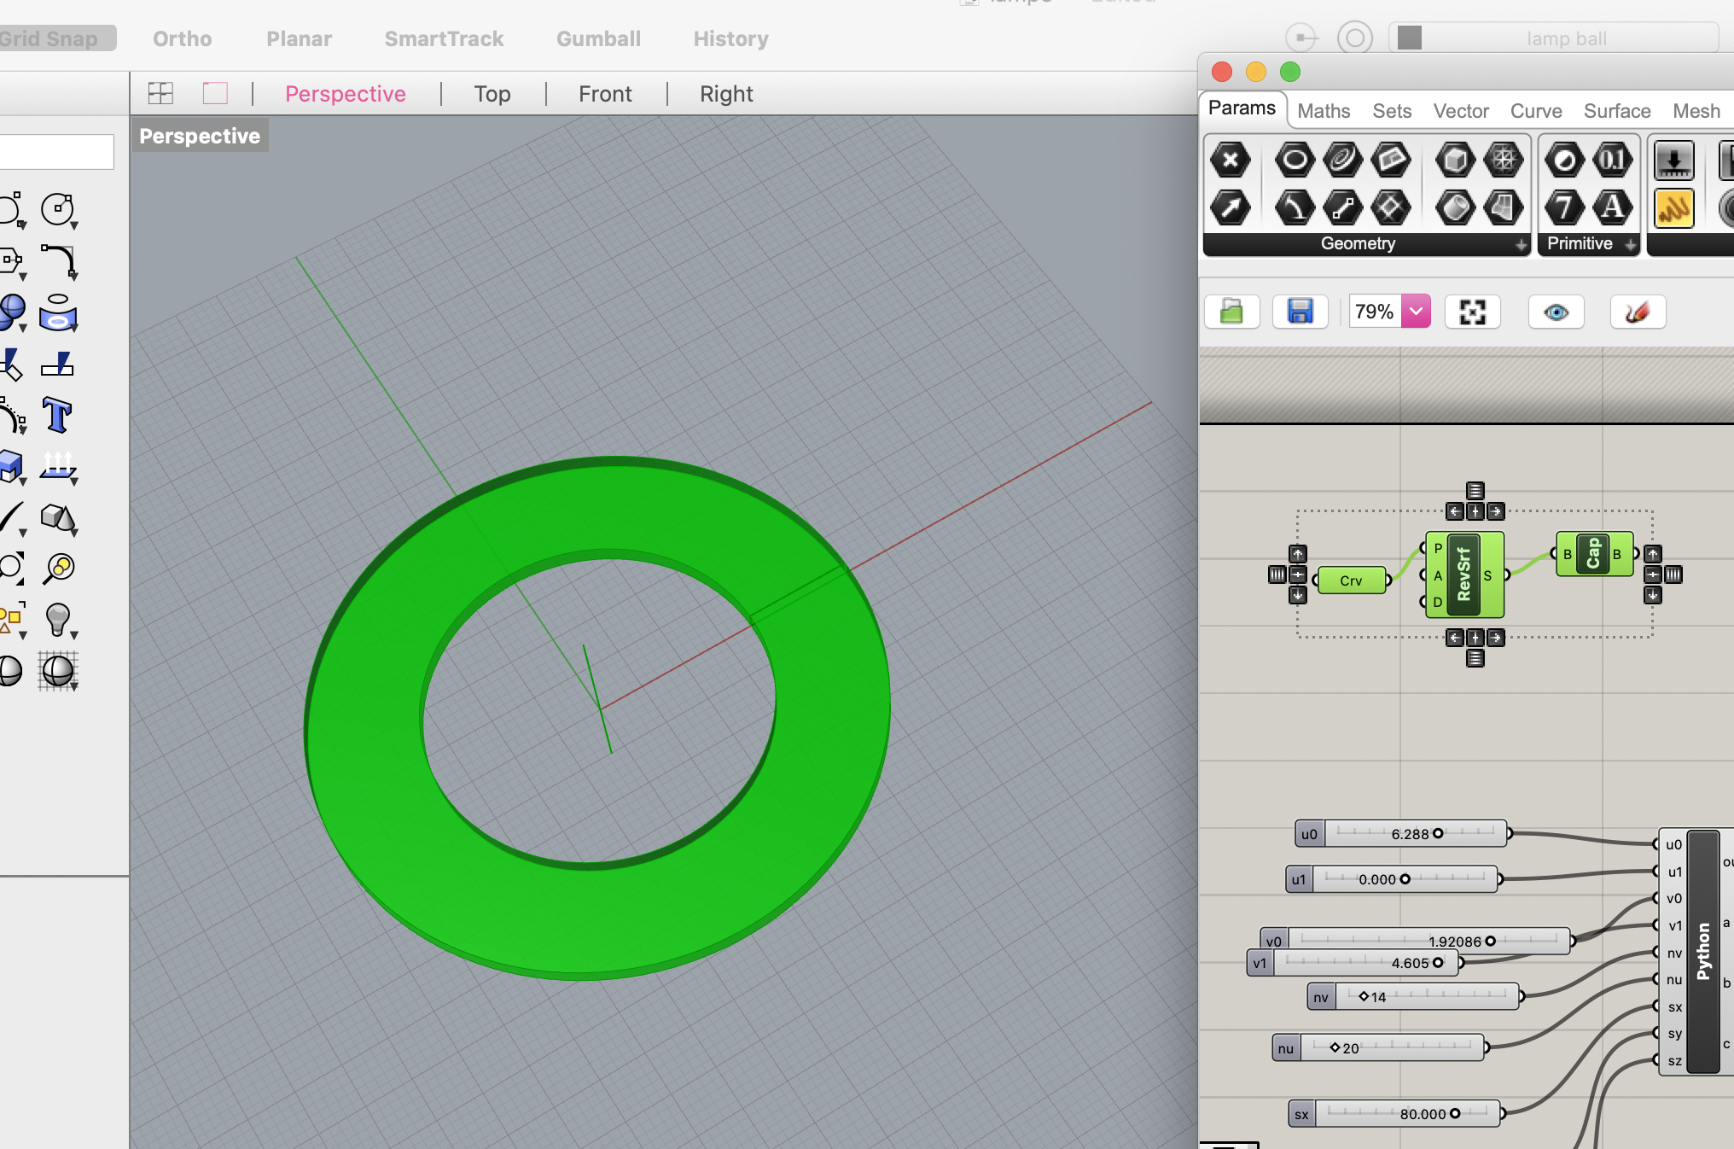Open the Maths tab in Grasshopper
This screenshot has height=1149, width=1734.
click(1324, 111)
